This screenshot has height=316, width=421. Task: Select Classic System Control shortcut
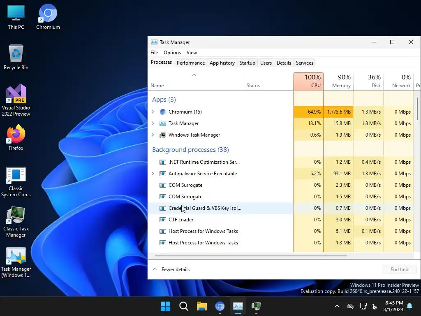[16, 182]
